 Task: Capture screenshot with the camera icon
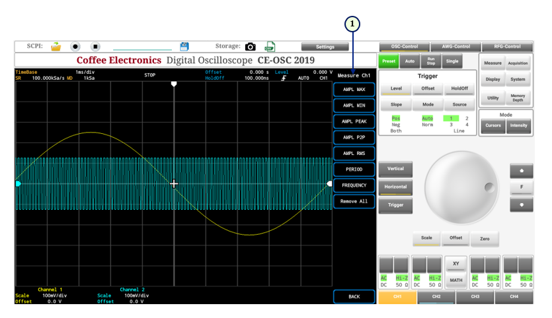[x=250, y=47]
